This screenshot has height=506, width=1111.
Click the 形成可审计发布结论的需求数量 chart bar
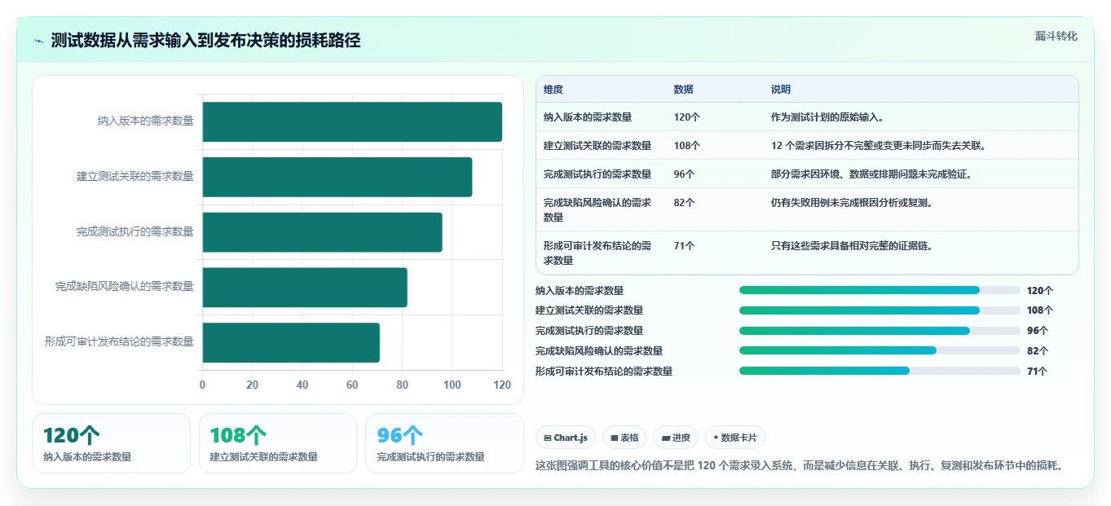click(x=291, y=342)
